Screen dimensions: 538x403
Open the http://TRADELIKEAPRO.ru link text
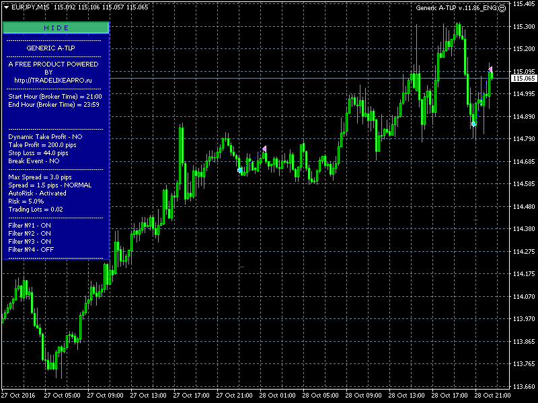pyautogui.click(x=53, y=81)
